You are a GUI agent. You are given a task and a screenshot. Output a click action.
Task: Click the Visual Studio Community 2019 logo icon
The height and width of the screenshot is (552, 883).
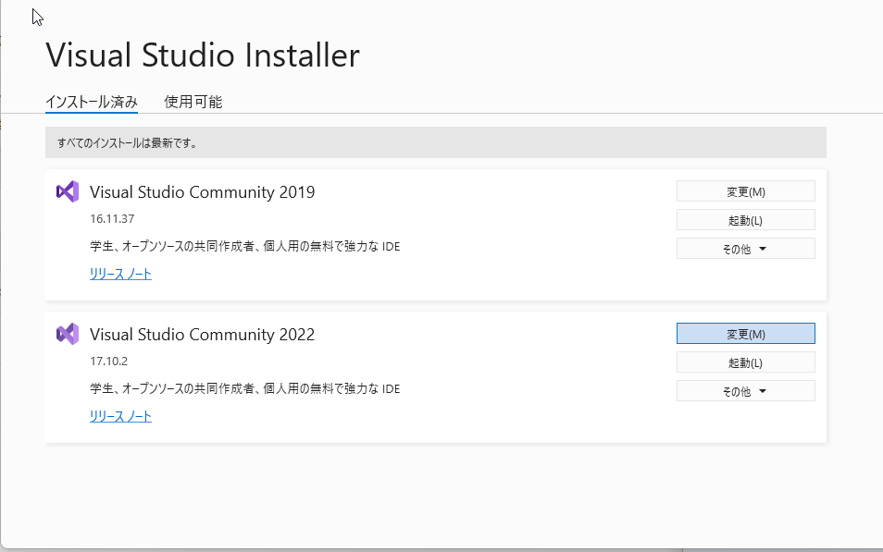coord(68,192)
